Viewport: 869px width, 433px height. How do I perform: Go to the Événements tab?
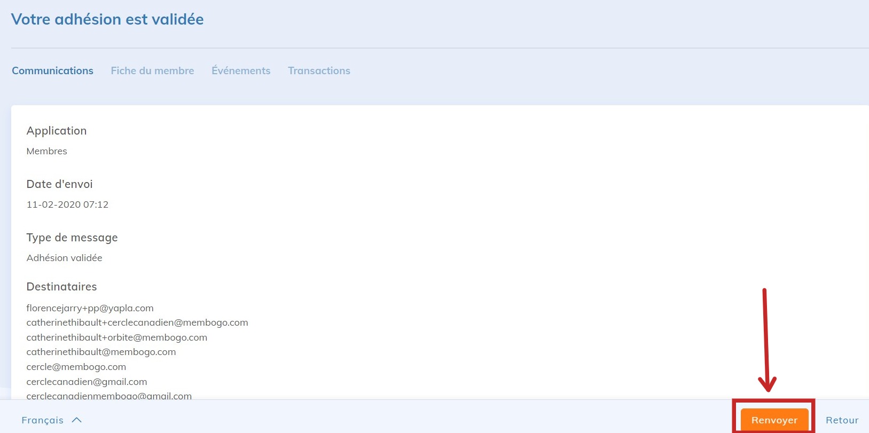click(241, 70)
